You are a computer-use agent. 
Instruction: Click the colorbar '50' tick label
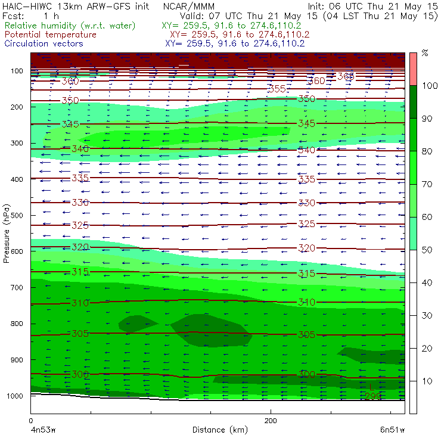(427, 250)
